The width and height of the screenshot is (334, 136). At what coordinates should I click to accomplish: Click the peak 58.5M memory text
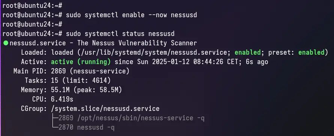click(x=97, y=90)
